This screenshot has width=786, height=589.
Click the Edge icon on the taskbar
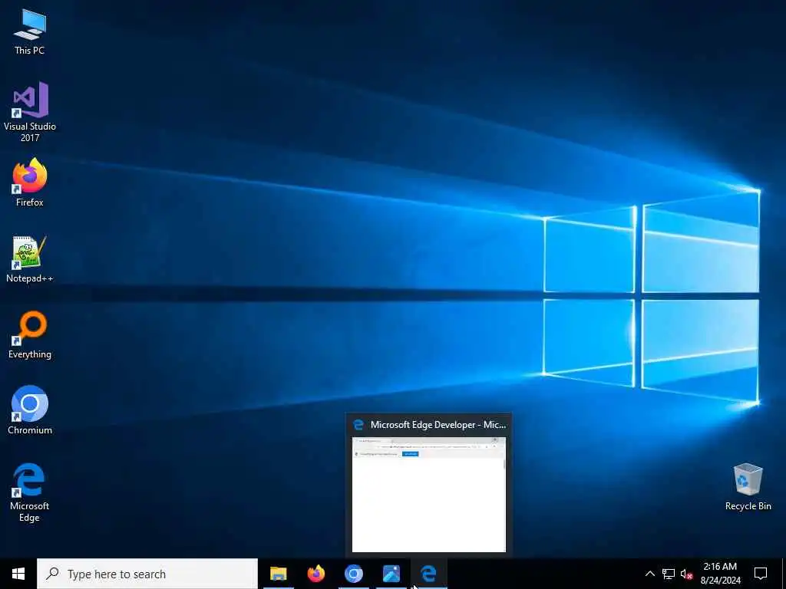tap(428, 574)
